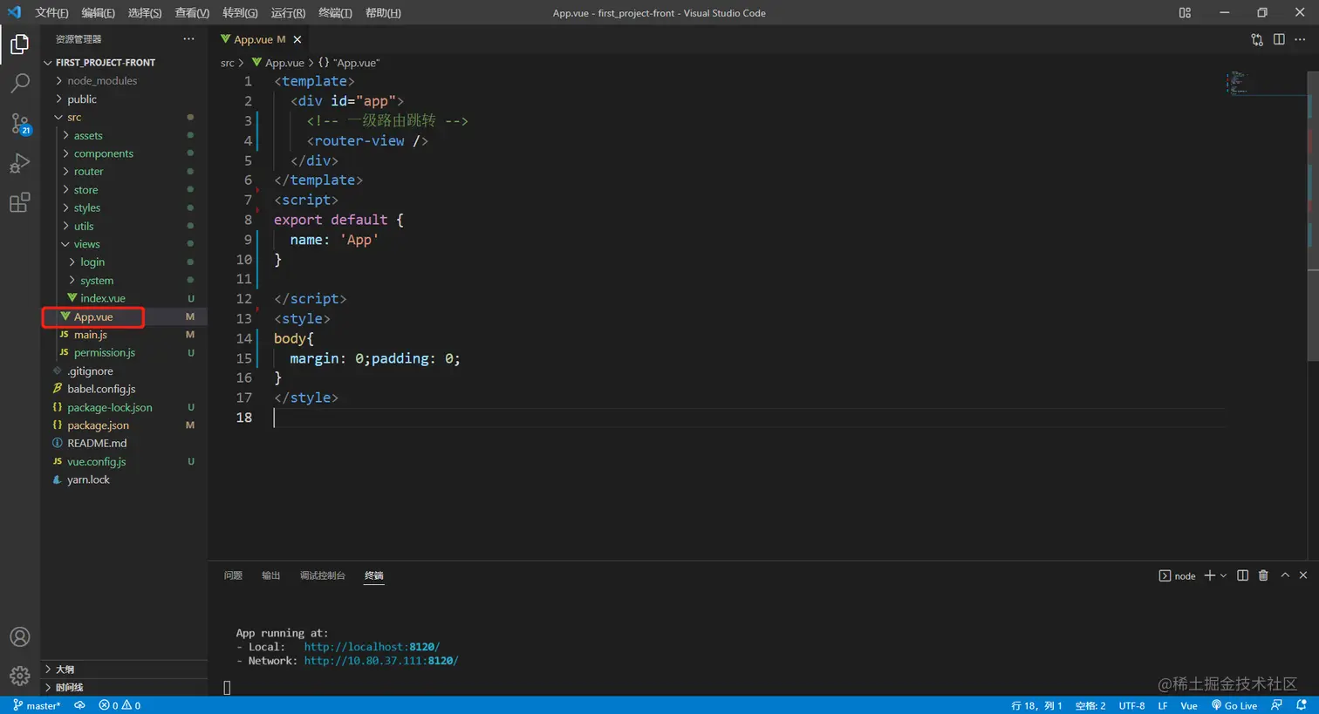Open the 帮助(H) menu
This screenshot has width=1319, height=714.
pyautogui.click(x=383, y=12)
